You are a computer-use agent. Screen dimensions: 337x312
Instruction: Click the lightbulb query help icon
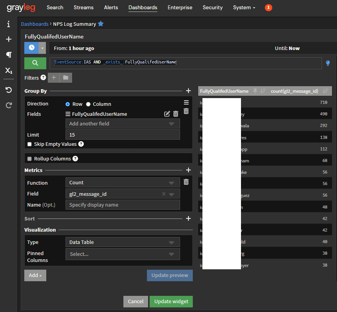coord(328,63)
